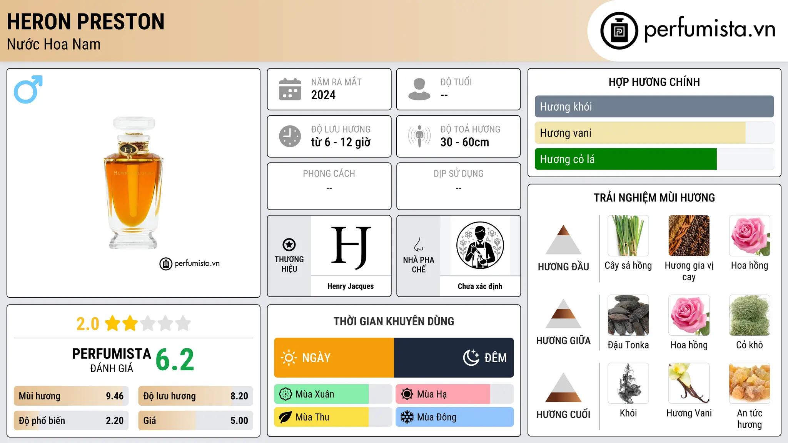Click the perfumista.vn wordmark in the header
This screenshot has width=788, height=443.
tap(710, 29)
